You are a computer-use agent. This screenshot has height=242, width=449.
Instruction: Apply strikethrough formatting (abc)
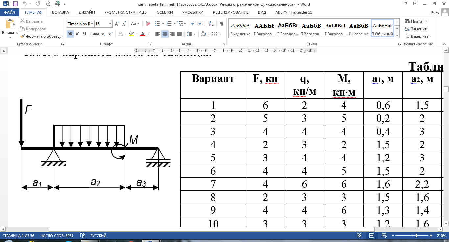click(x=96, y=34)
